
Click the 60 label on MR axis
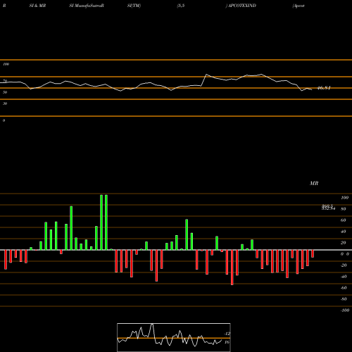pyautogui.click(x=344, y=220)
